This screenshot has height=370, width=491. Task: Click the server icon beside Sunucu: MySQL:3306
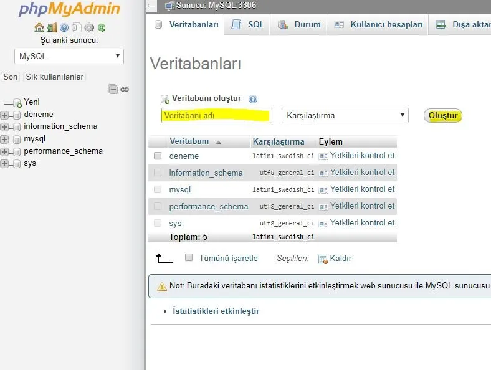tap(169, 6)
